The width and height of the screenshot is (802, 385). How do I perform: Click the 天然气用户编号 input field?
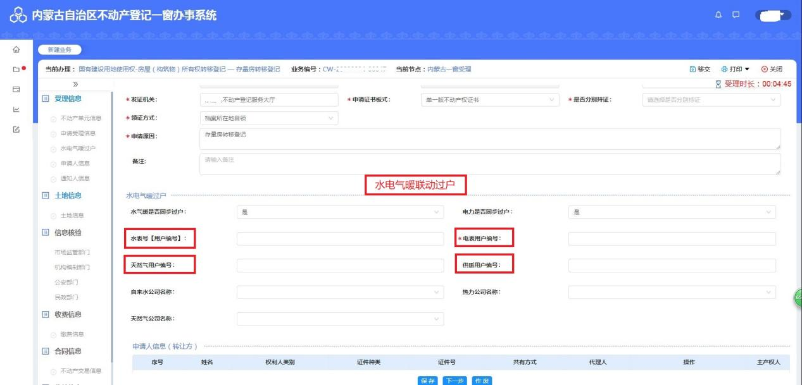(x=340, y=266)
